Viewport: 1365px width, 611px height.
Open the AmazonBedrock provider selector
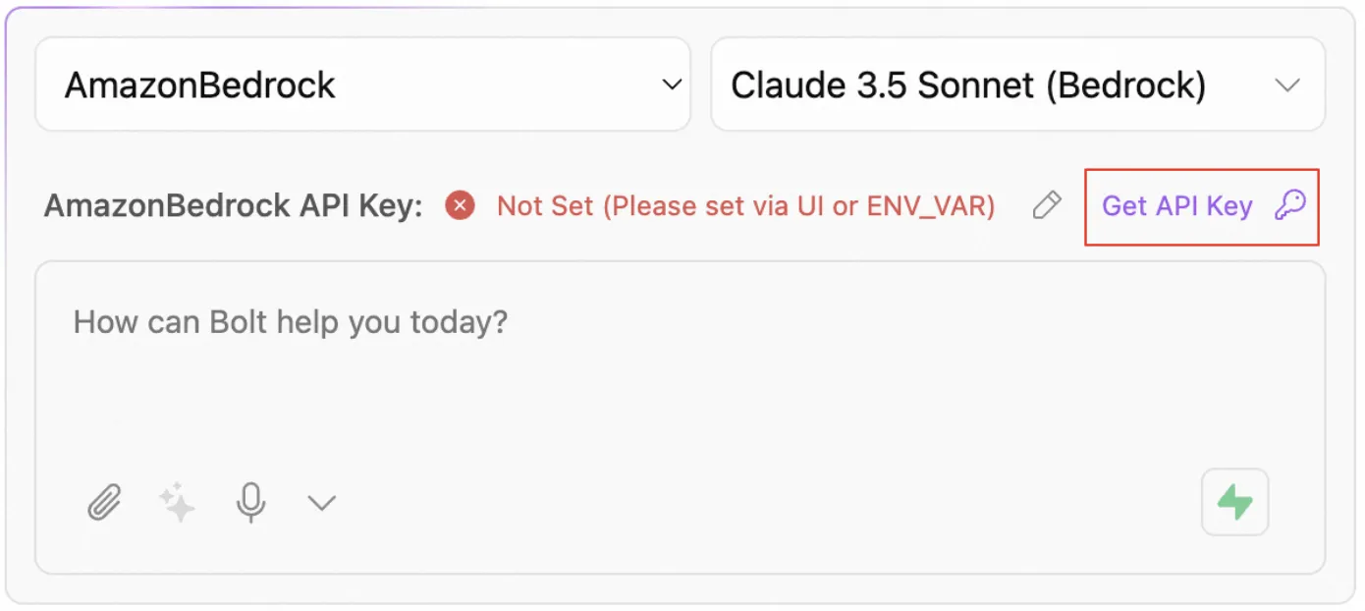click(x=361, y=85)
